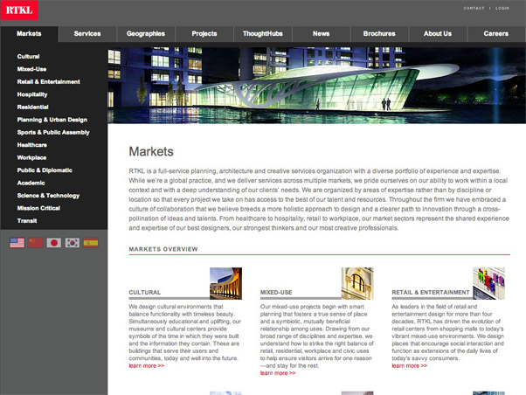Viewport: 526px width, 395px height.
Task: Select Retail & Entertainment in the sidebar
Action: point(49,82)
